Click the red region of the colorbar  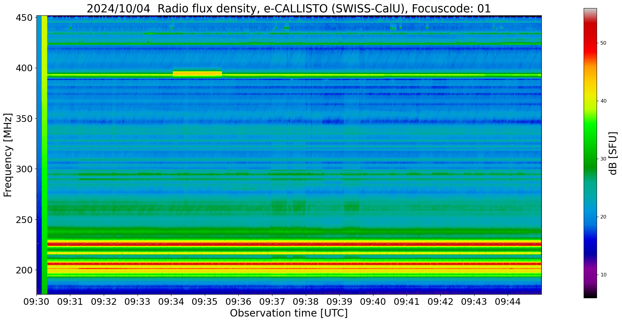(590, 39)
